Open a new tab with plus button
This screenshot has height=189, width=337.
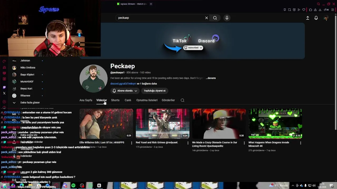[151, 4]
